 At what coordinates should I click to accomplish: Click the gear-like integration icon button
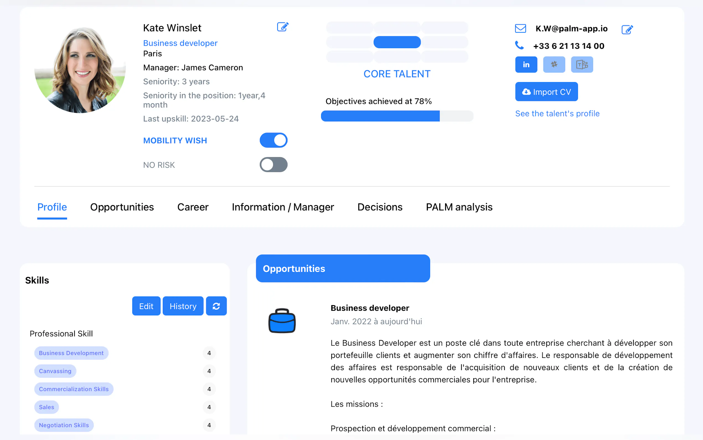coord(554,65)
